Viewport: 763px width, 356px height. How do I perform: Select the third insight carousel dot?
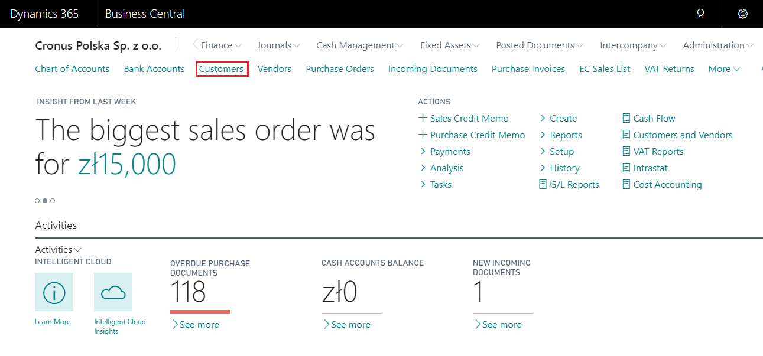[53, 201]
